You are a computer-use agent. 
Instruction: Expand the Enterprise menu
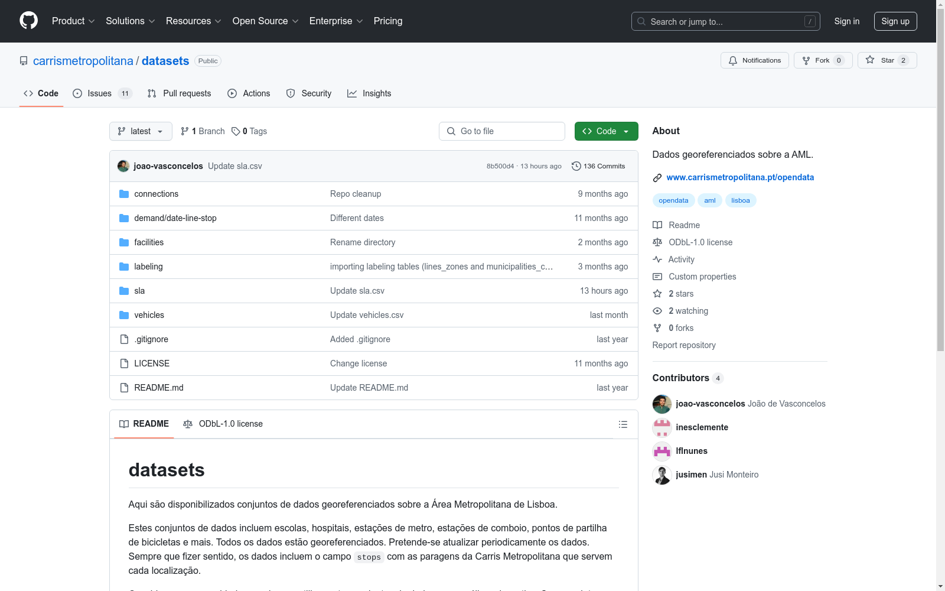pos(336,21)
